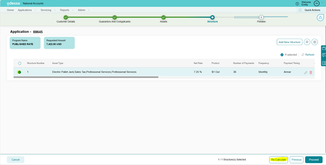Go to the Home menu item
This screenshot has height=165, width=326.
click(10, 10)
